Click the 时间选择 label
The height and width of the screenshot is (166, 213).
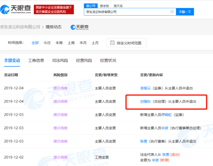point(16,43)
